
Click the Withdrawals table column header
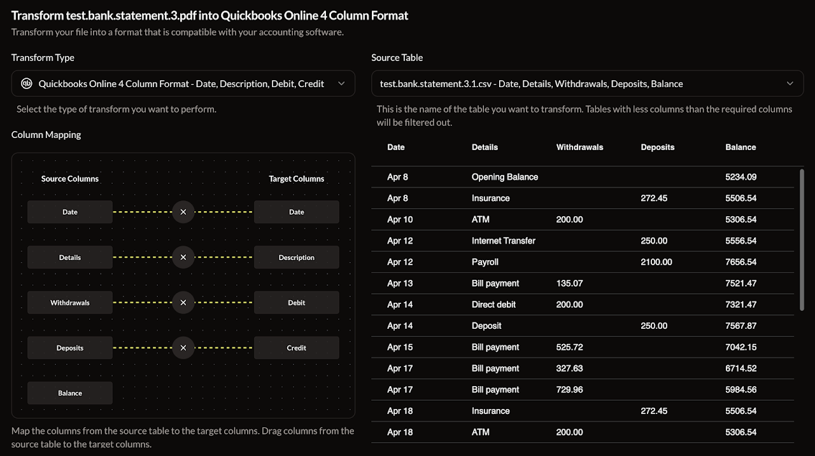pos(579,147)
